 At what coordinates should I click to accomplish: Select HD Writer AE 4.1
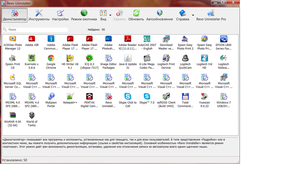click(70, 62)
